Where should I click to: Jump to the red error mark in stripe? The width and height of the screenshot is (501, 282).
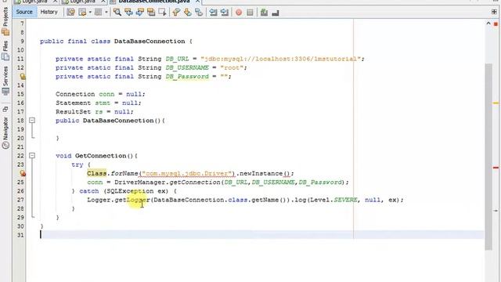point(496,168)
